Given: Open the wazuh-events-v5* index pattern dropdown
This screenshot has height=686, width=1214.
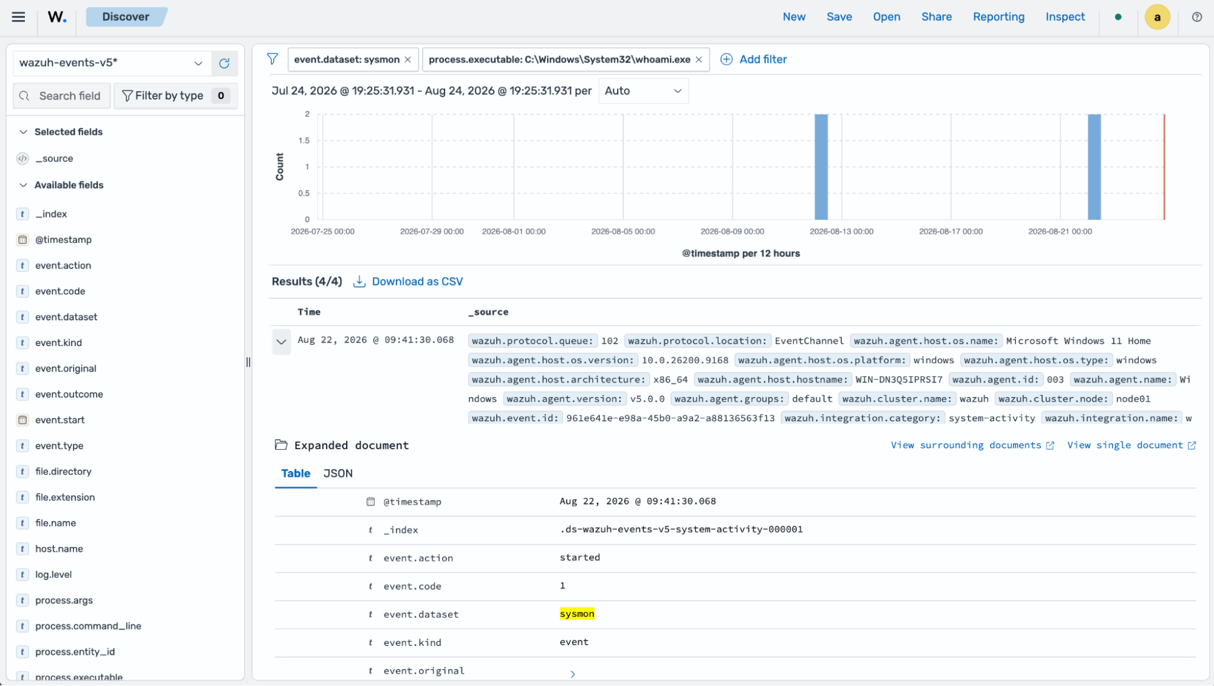Looking at the screenshot, I should coord(112,63).
